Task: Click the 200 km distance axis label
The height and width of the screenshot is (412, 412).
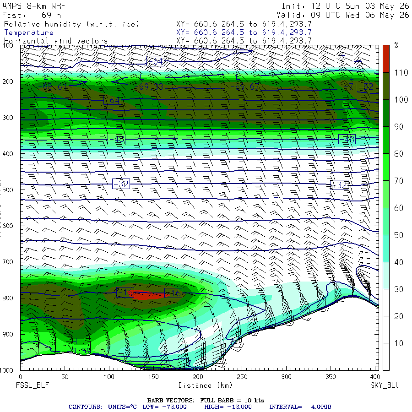Action: (198, 377)
